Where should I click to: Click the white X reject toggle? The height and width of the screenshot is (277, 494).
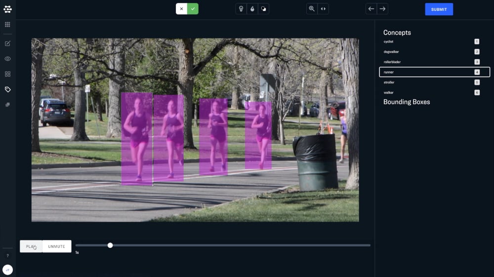[181, 9]
